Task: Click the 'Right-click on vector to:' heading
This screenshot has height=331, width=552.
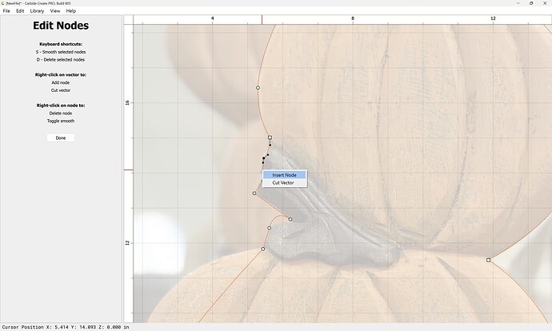Action: [61, 74]
